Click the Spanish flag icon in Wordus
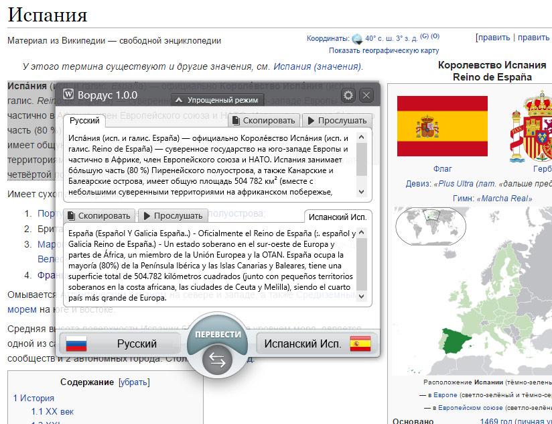This screenshot has width=552, height=424. click(x=360, y=343)
